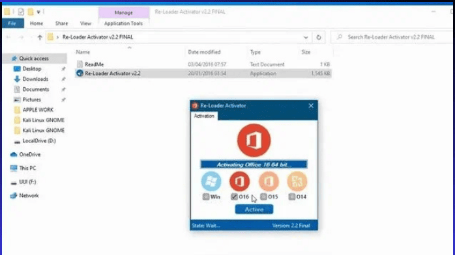
Task: Click the Activating Office progress bar
Action: coord(254,165)
